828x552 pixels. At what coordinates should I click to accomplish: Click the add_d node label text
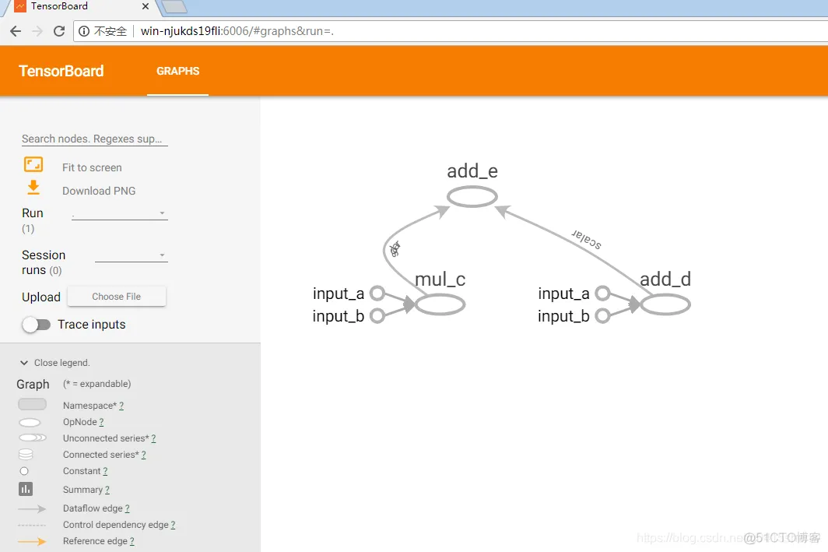click(665, 279)
